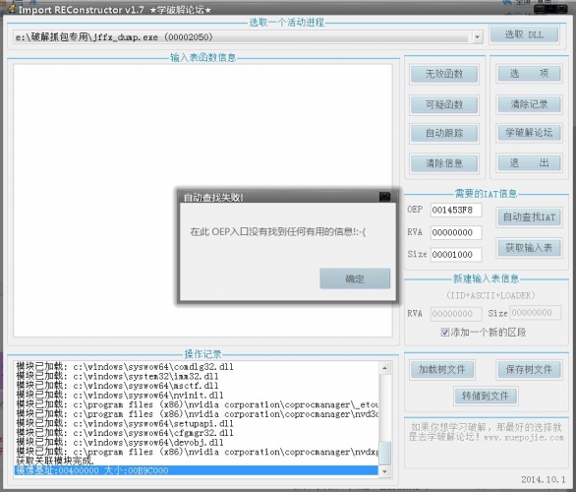Screen dimensions: 576x492
Task: Click the 转储到文件 button
Action: point(486,396)
